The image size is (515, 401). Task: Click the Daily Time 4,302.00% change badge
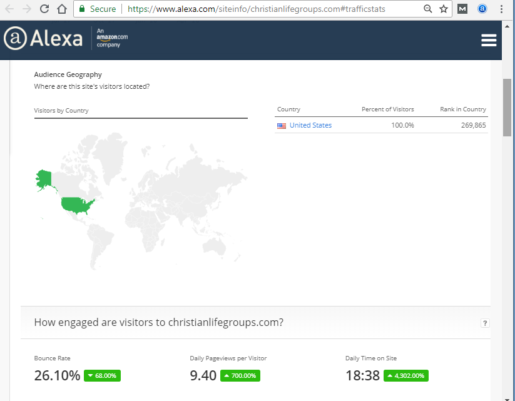406,376
